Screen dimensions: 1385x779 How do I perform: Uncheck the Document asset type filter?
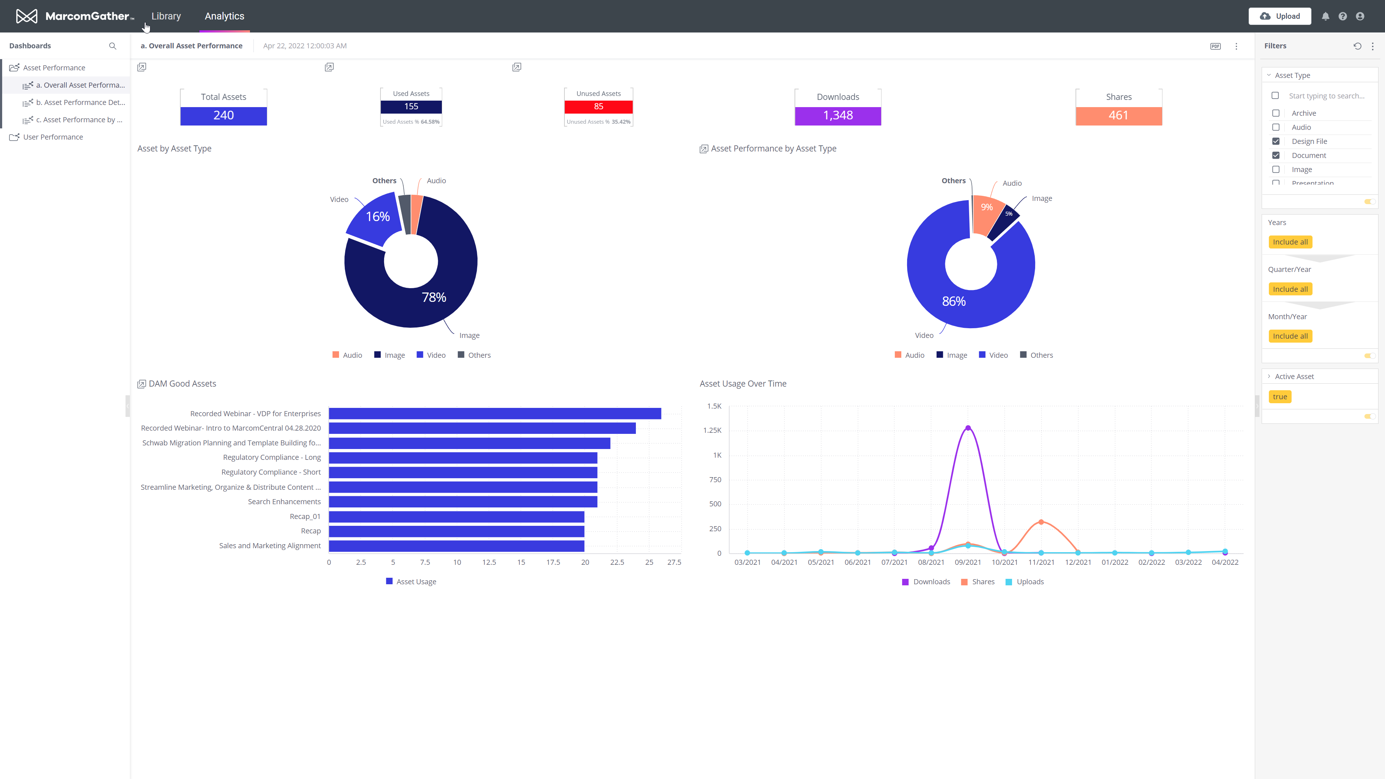click(x=1276, y=155)
